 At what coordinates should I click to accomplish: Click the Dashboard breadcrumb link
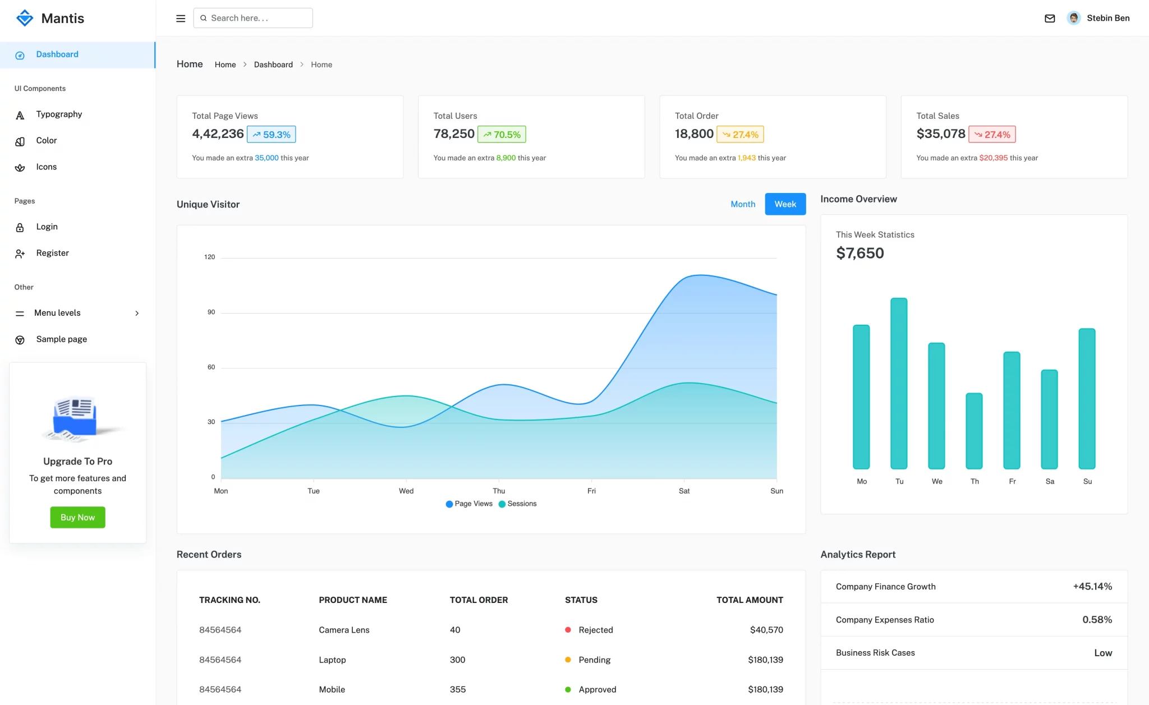tap(273, 64)
